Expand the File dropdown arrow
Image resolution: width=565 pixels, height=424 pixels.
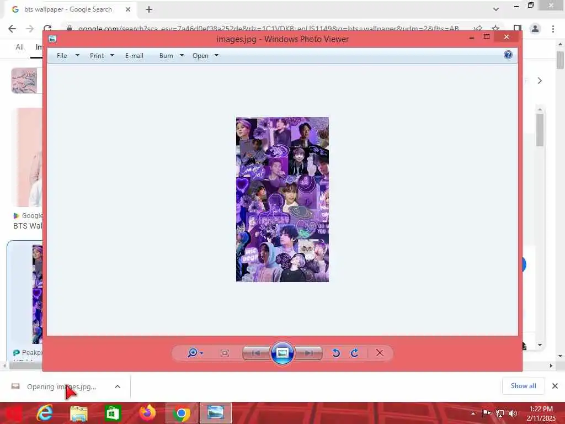point(77,56)
